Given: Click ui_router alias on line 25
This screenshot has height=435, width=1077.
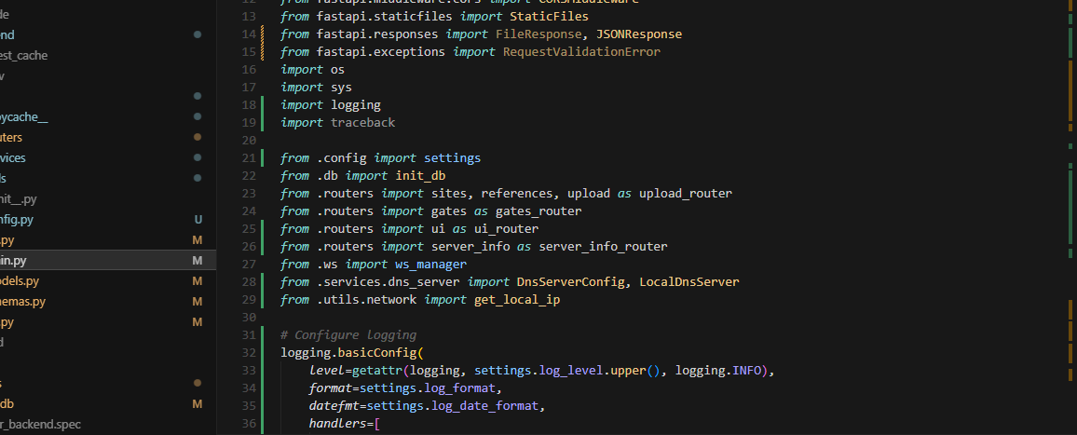Looking at the screenshot, I should click(506, 229).
